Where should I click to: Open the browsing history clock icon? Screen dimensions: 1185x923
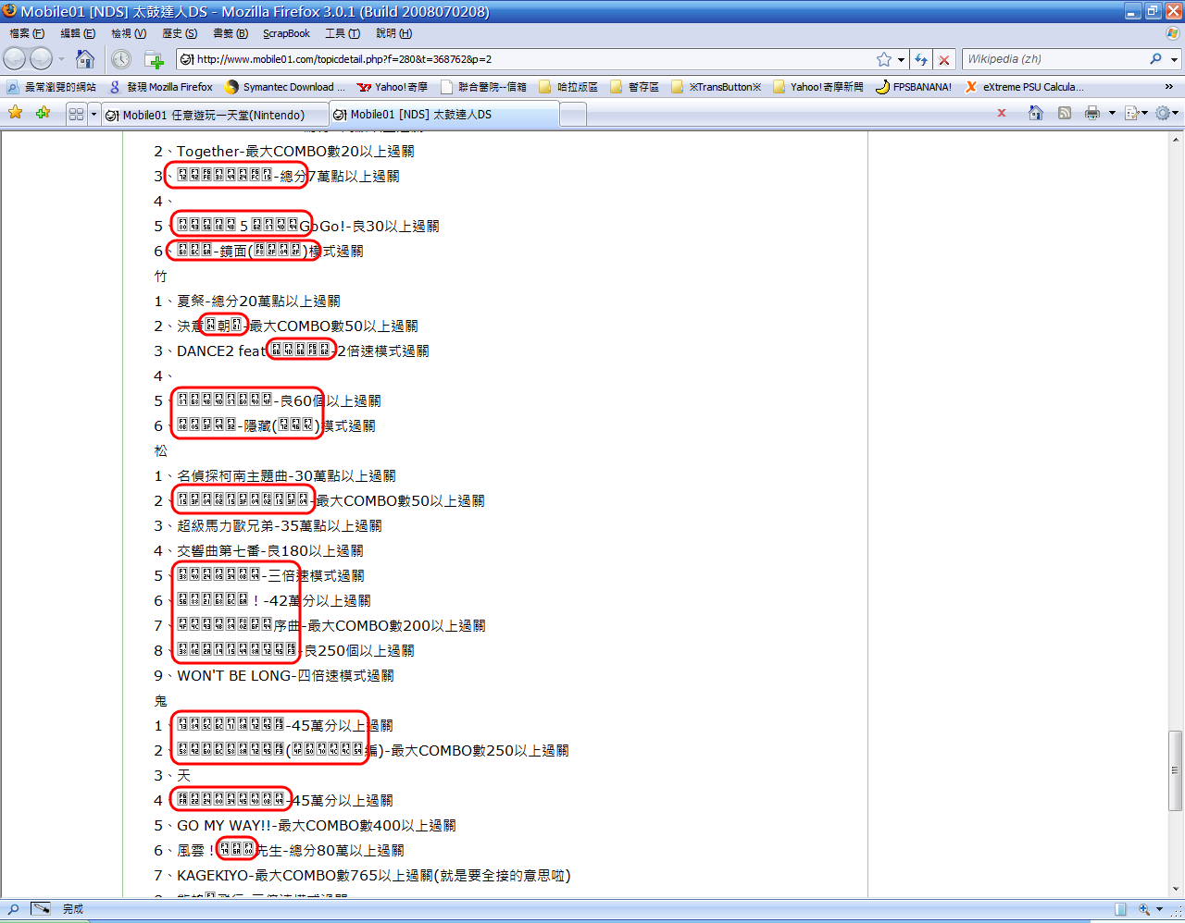(x=121, y=59)
